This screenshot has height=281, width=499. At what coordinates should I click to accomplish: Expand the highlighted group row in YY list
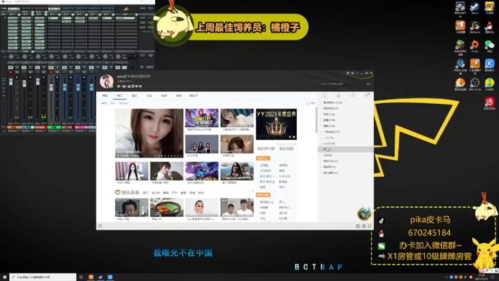click(x=346, y=149)
